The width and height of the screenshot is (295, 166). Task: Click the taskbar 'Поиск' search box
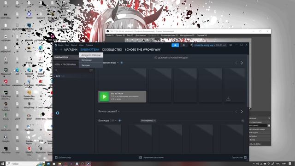tap(25, 164)
